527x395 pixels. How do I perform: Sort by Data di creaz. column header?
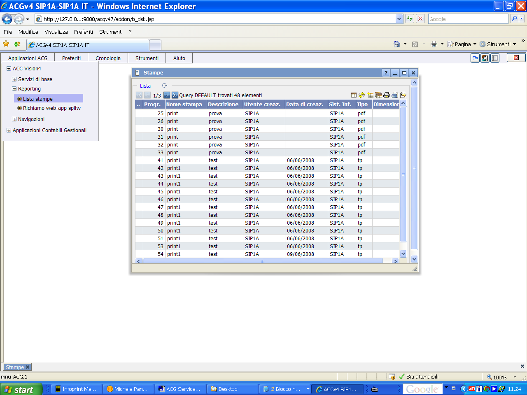(306, 105)
